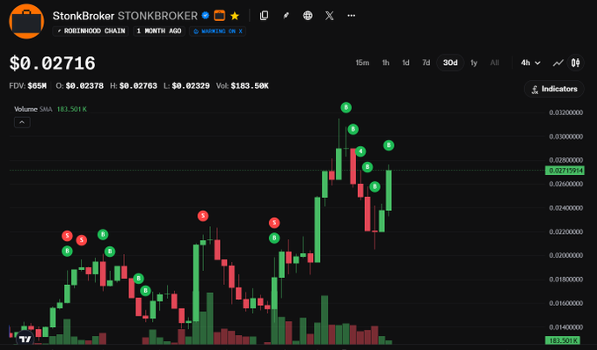Click the Volume SMA legend label
The height and width of the screenshot is (350, 597).
(33, 109)
